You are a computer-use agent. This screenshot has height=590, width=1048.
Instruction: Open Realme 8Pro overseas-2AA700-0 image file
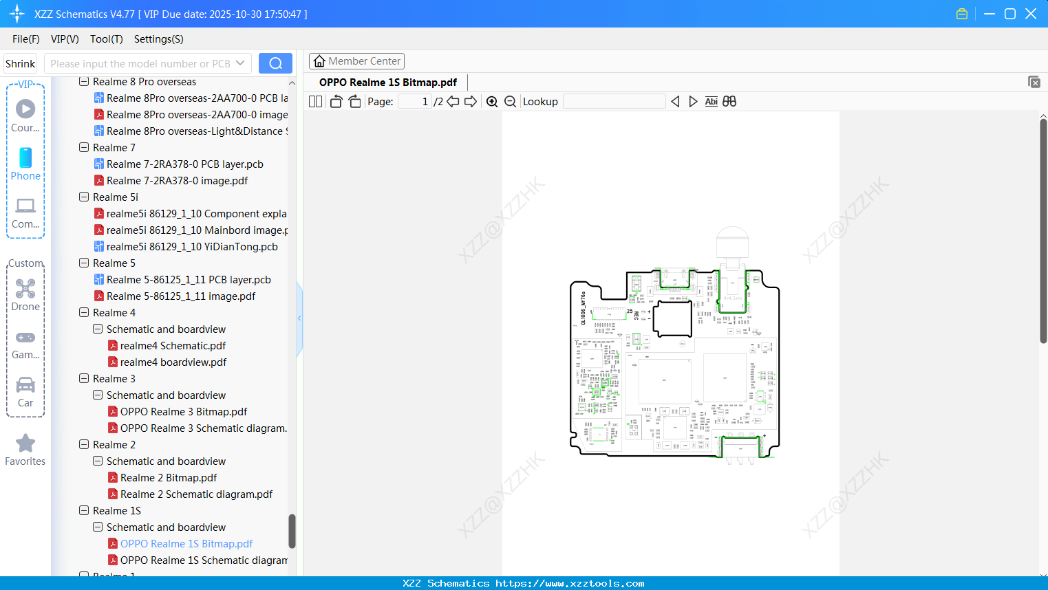191,115
